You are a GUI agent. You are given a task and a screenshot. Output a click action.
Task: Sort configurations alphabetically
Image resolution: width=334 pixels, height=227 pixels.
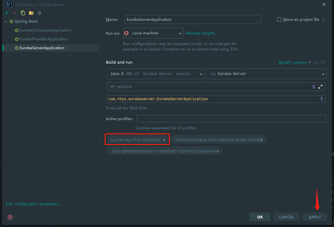39,13
